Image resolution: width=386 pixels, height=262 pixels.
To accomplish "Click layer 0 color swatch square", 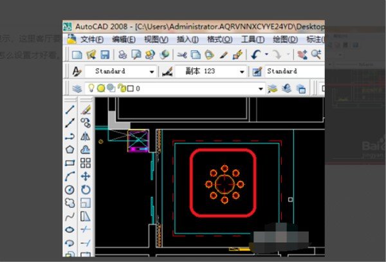I will pyautogui.click(x=129, y=88).
